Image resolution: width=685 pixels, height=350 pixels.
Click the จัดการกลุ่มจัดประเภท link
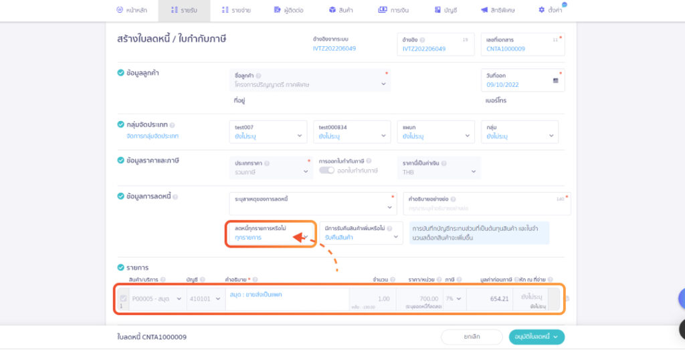tap(153, 136)
